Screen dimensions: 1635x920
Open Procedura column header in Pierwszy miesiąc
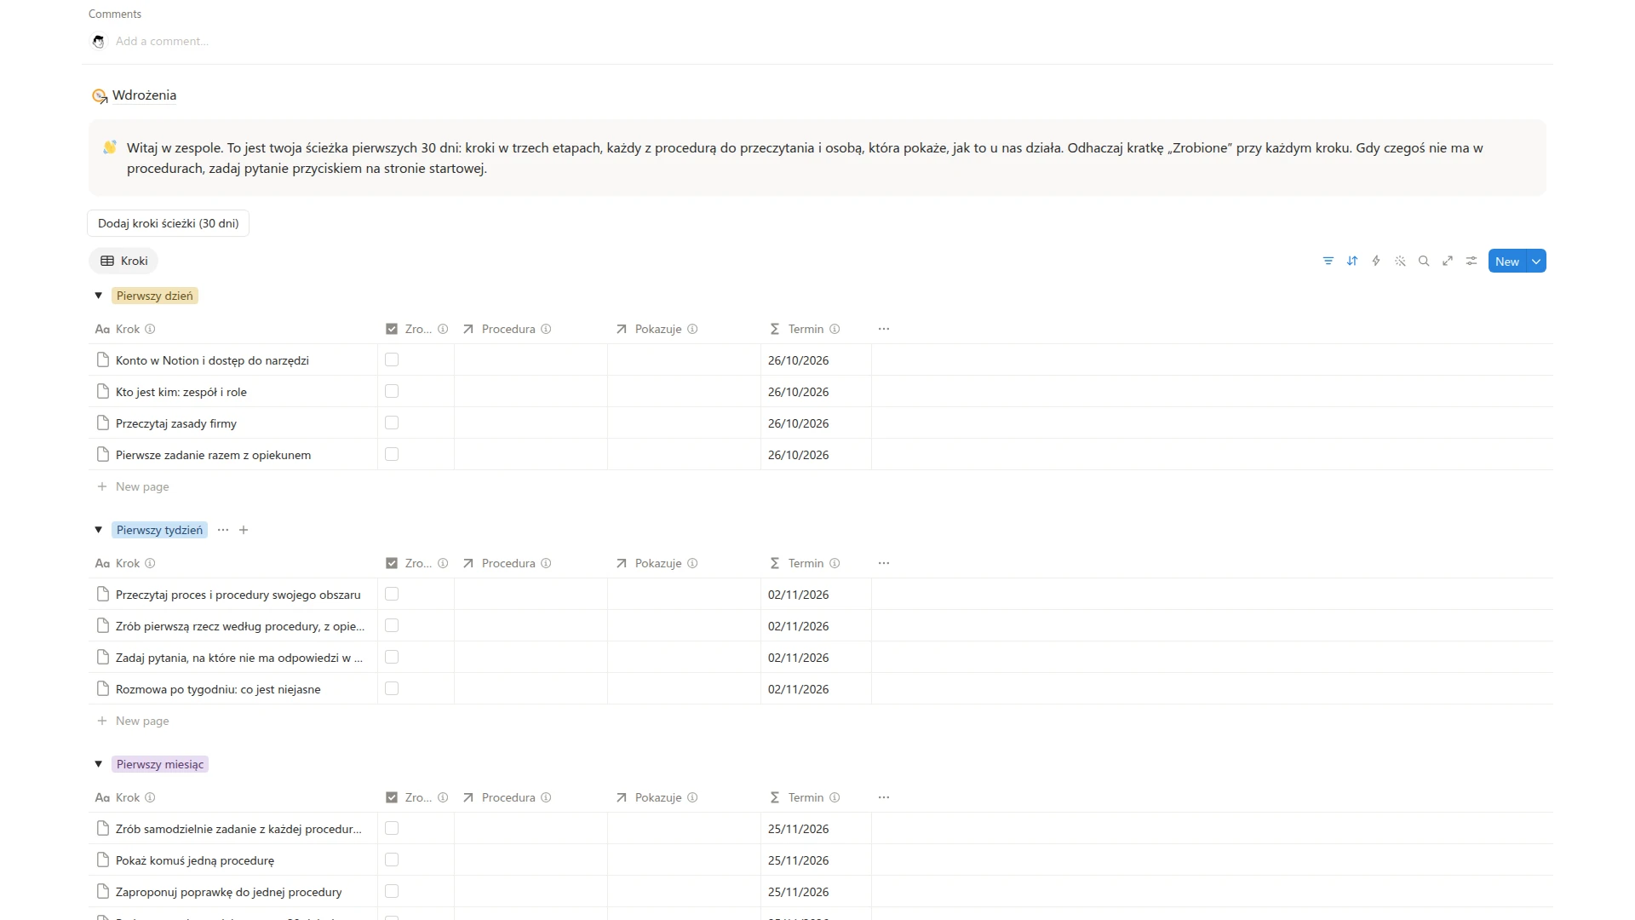[x=531, y=797]
